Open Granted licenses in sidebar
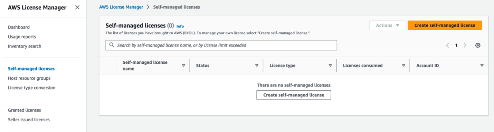The width and height of the screenshot is (494, 132). coord(24,110)
